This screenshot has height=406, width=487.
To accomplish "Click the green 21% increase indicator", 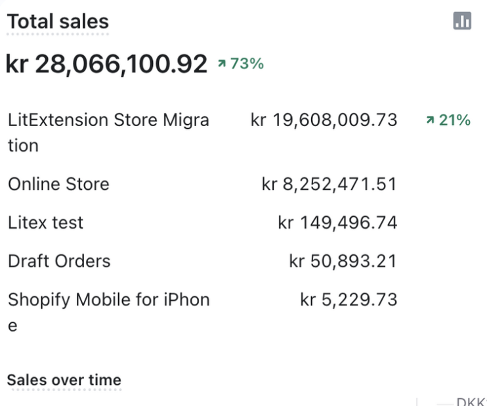I will (448, 120).
